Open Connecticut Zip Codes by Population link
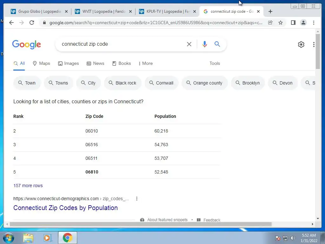The width and height of the screenshot is (325, 244). pos(65,208)
